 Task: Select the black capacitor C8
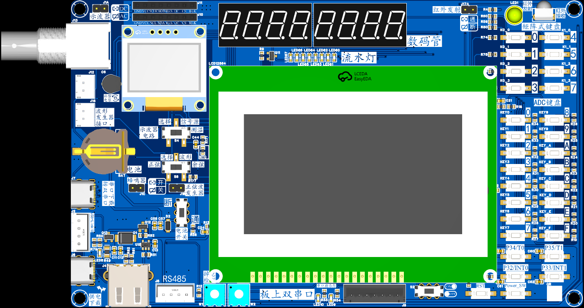[111, 84]
